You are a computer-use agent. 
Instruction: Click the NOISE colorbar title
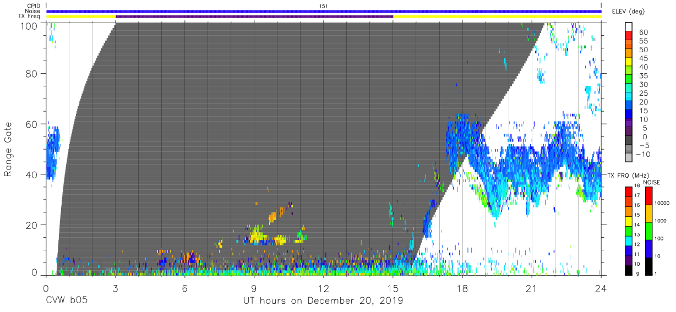coord(653,182)
